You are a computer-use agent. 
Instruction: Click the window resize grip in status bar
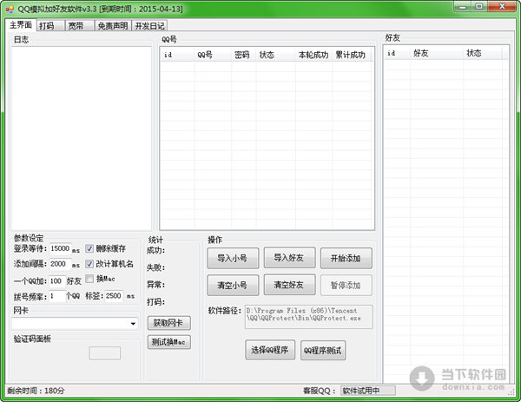(x=511, y=392)
